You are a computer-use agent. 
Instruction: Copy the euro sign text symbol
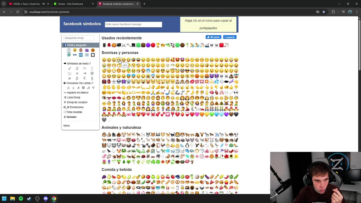(x=84, y=78)
